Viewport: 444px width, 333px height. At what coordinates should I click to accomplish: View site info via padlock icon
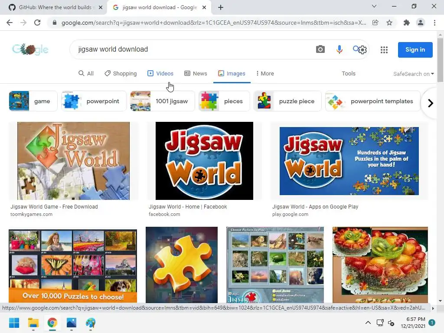tap(54, 23)
